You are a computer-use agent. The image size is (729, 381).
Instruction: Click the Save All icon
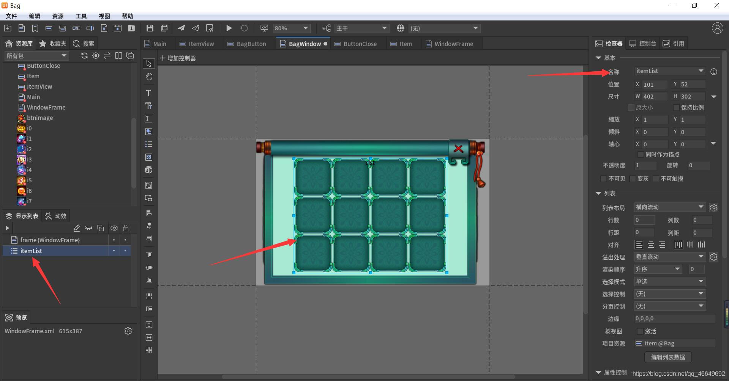pos(164,28)
